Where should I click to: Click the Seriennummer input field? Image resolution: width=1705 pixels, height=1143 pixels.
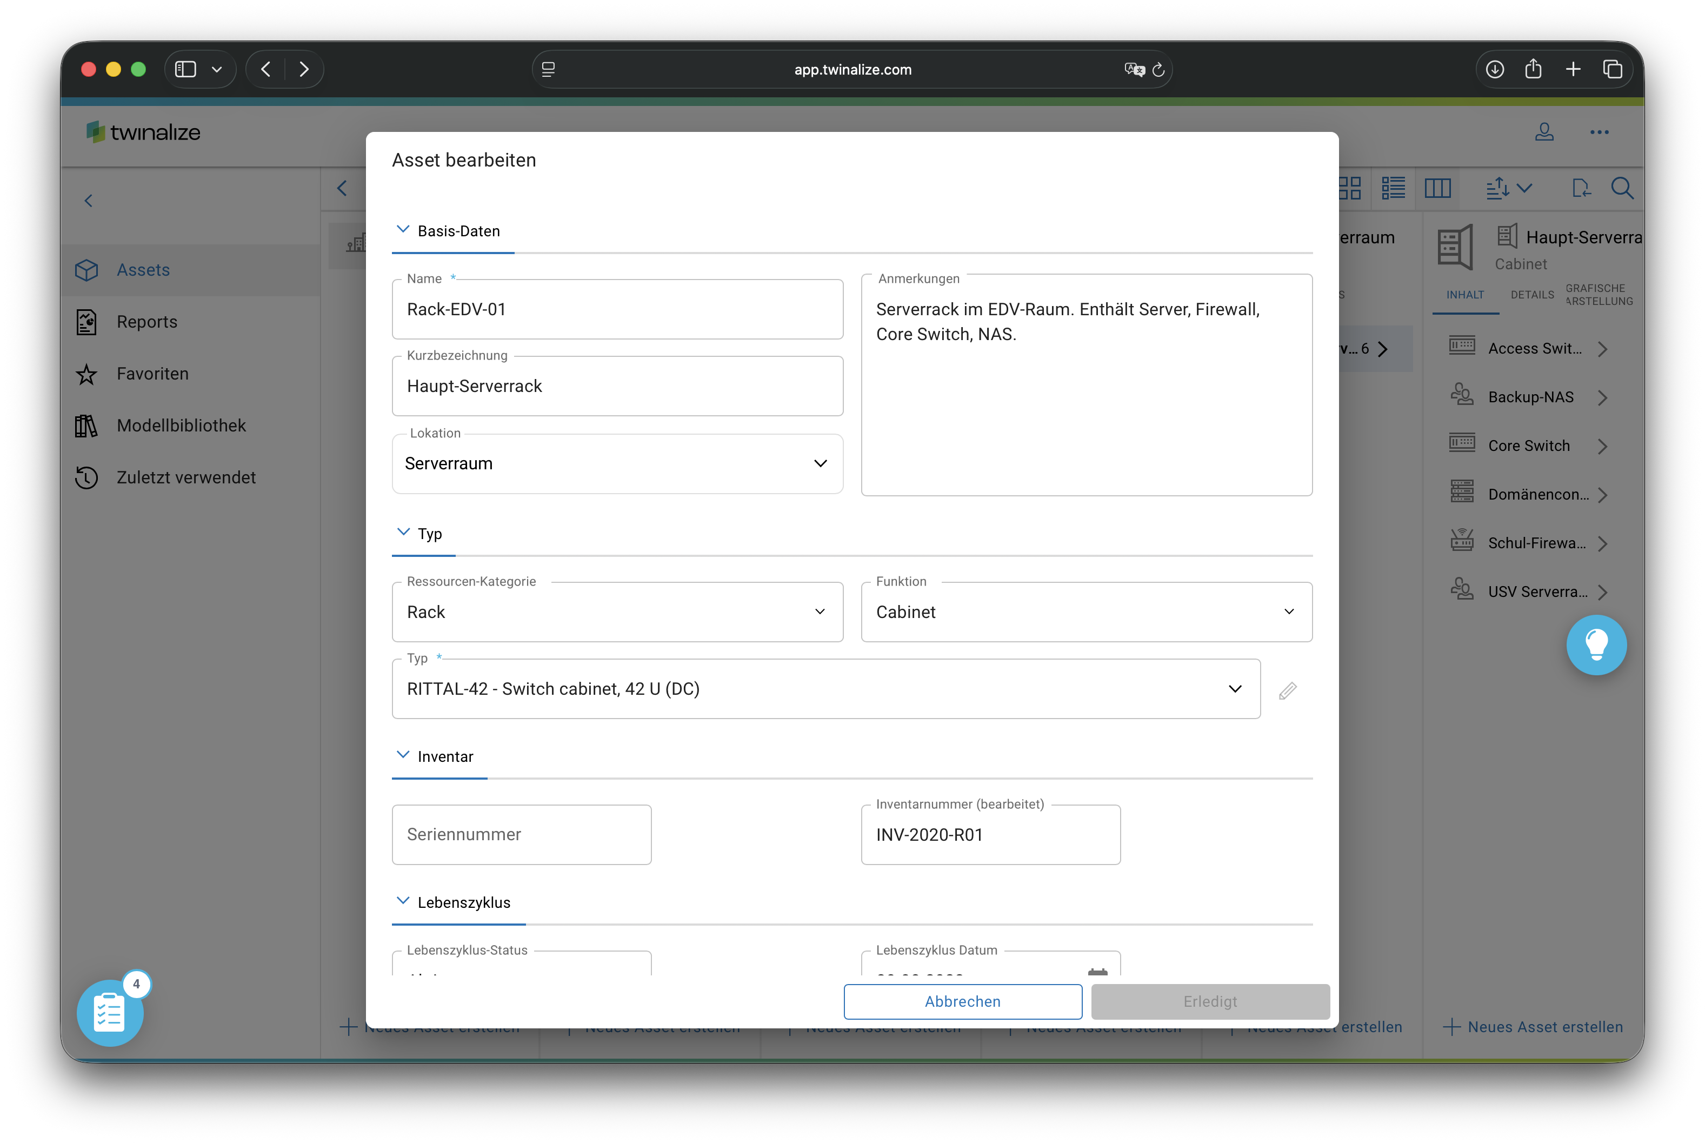521,835
